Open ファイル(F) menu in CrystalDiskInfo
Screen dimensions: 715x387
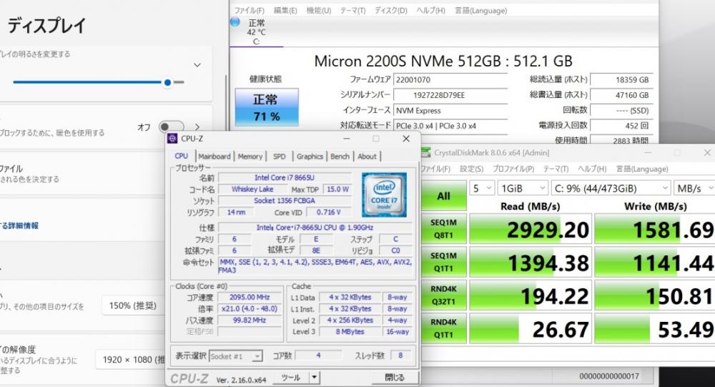(249, 10)
